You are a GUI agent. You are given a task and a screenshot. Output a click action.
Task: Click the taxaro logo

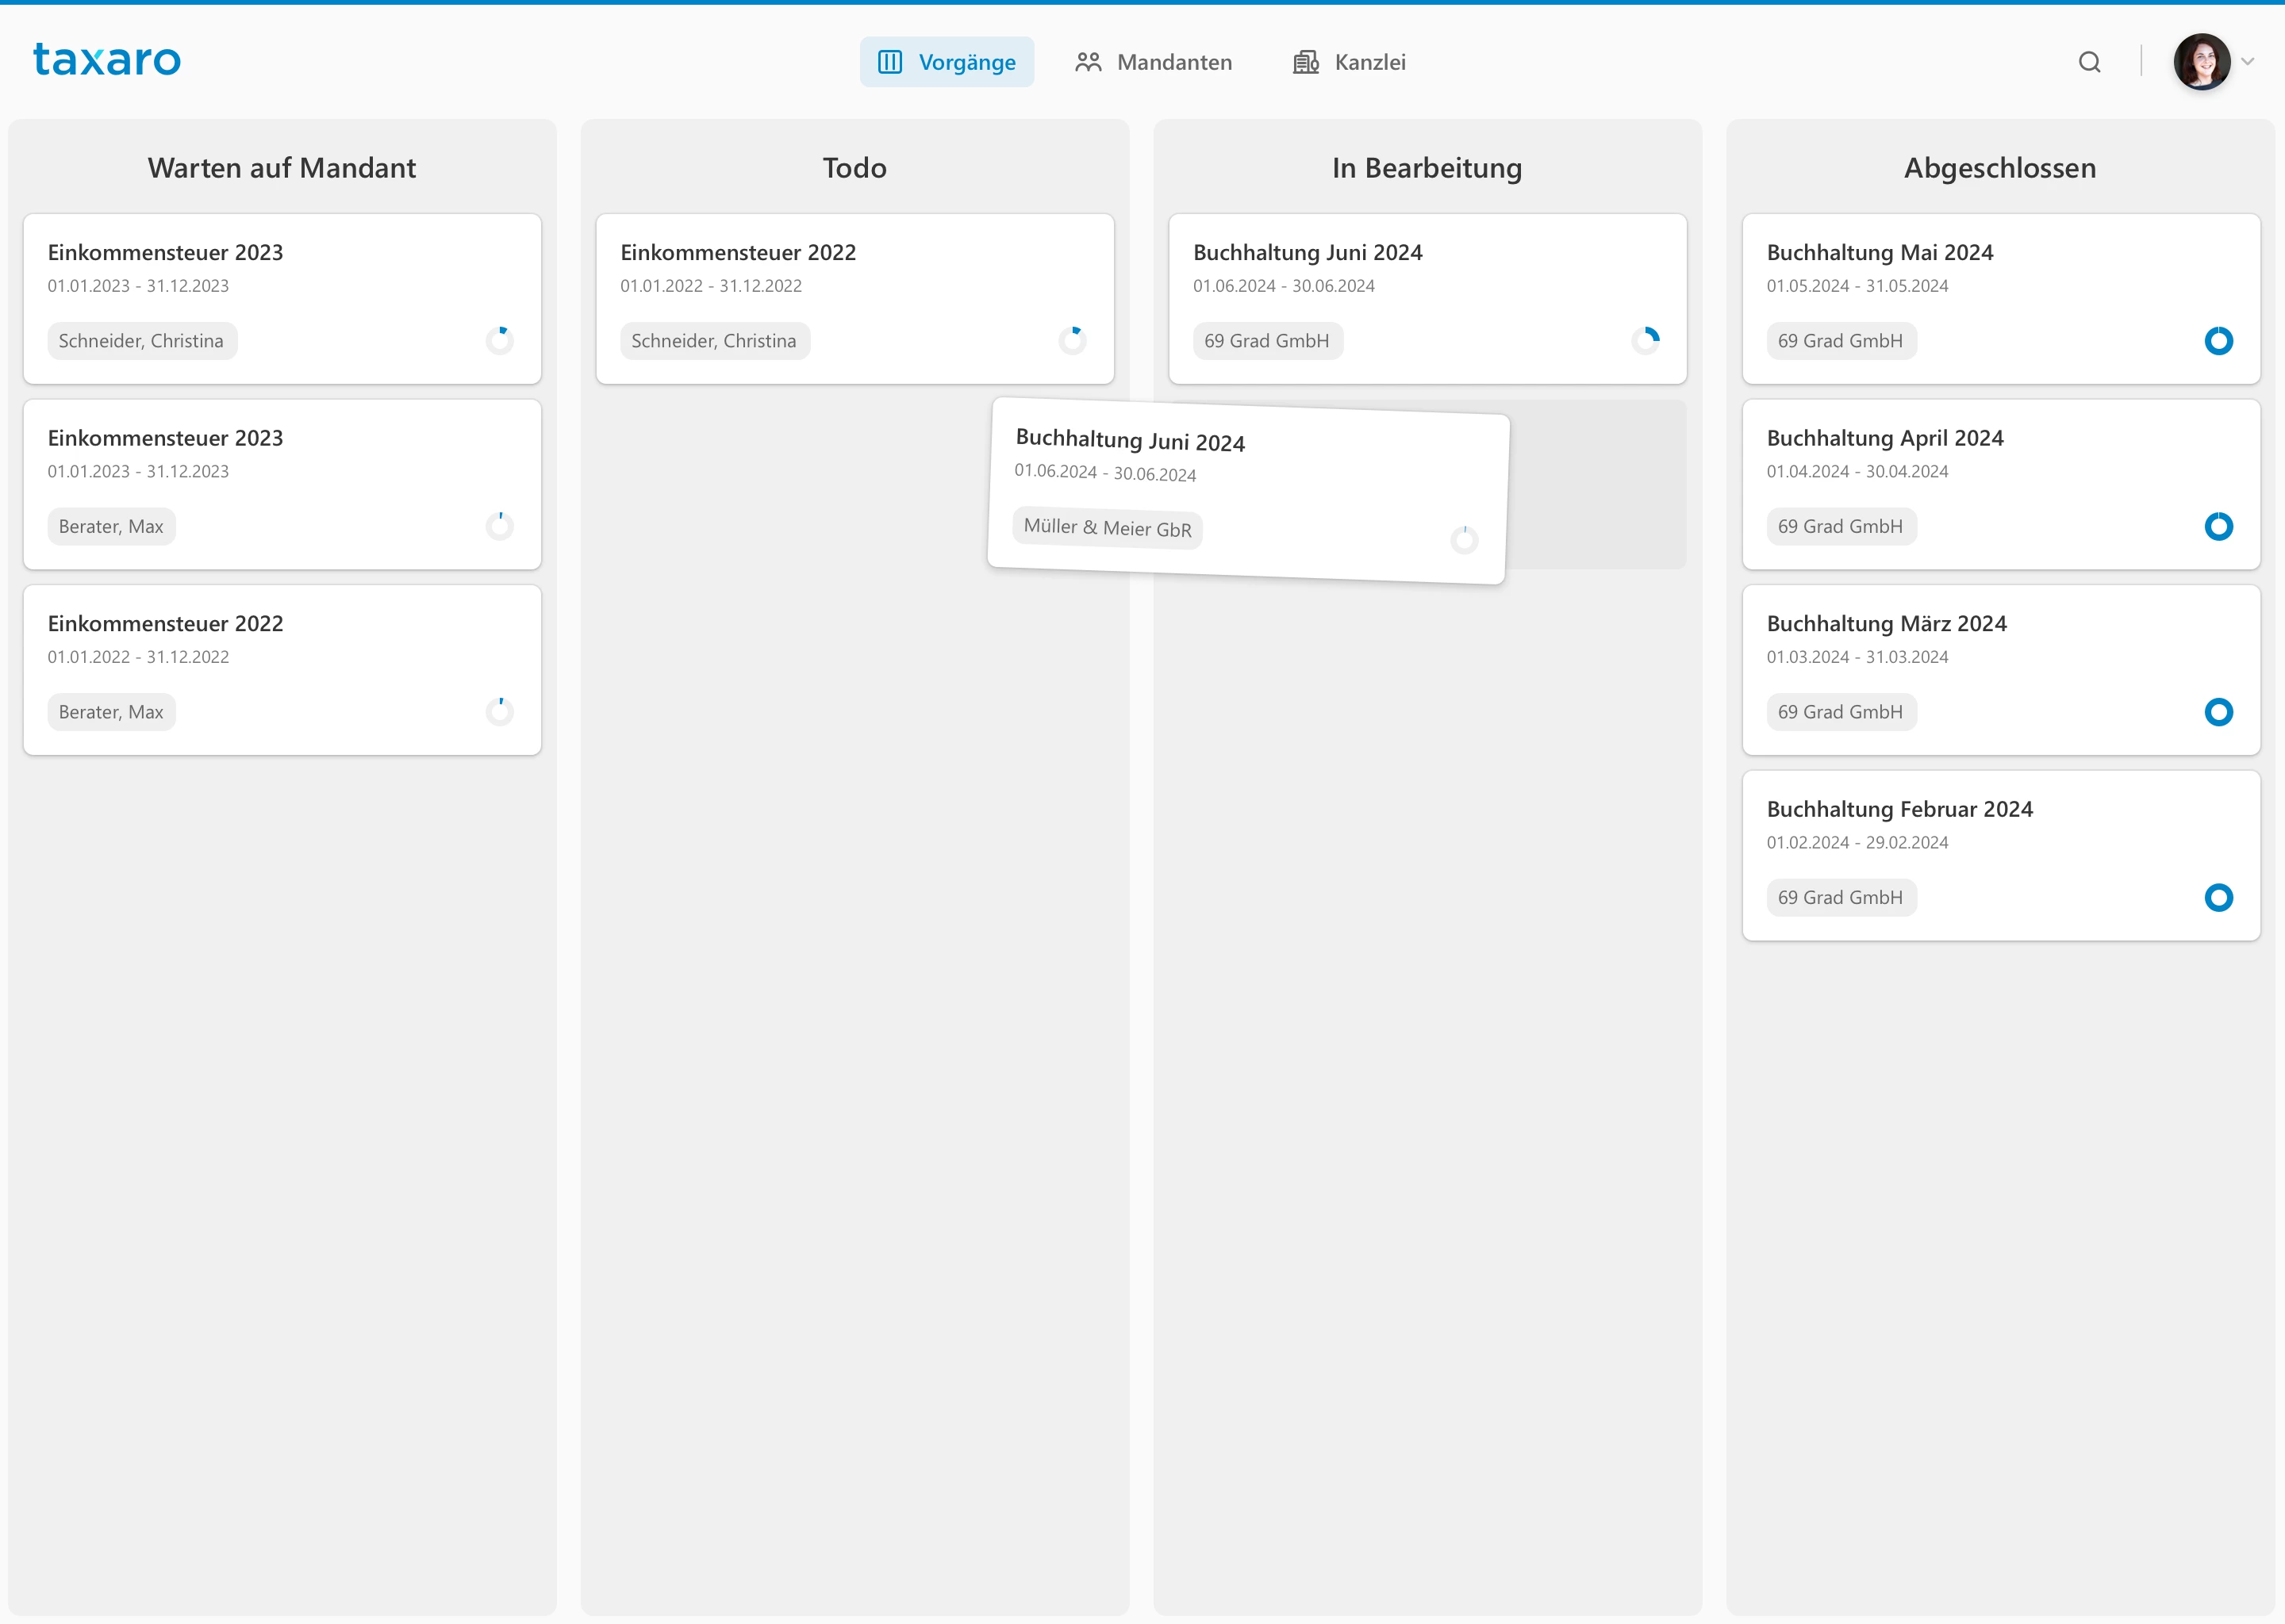point(107,60)
